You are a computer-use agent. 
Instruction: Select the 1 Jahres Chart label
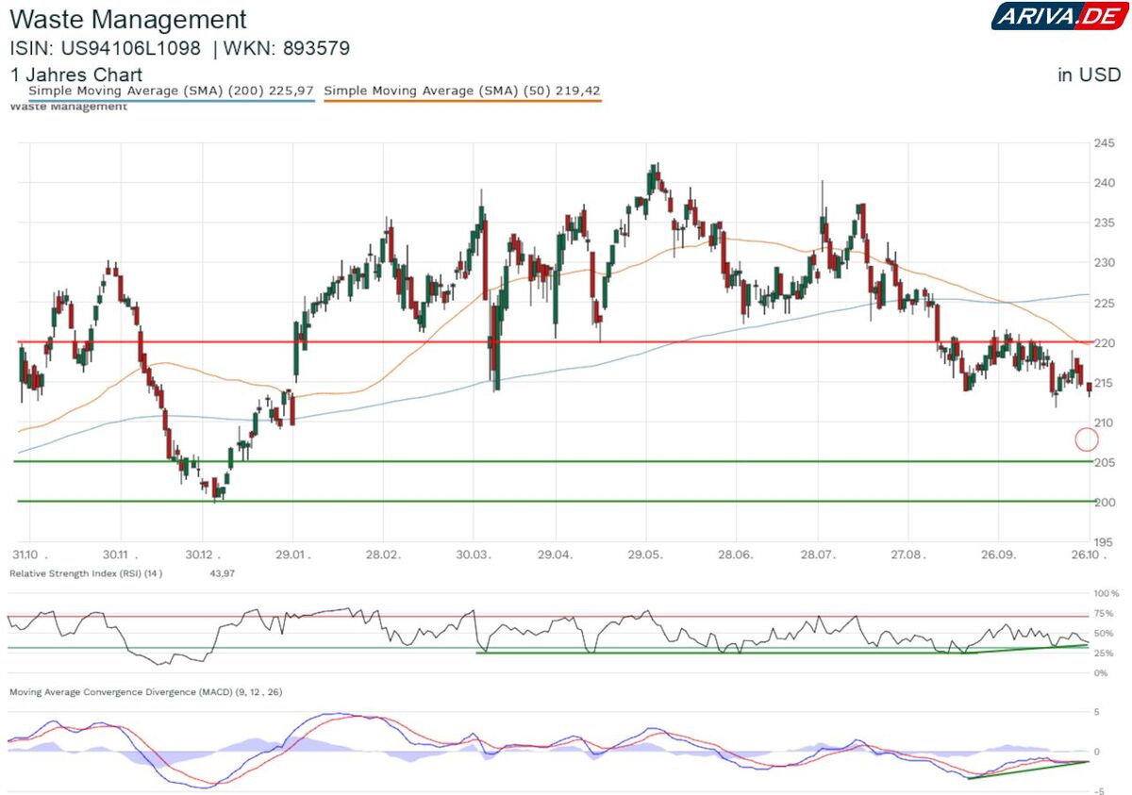[76, 75]
